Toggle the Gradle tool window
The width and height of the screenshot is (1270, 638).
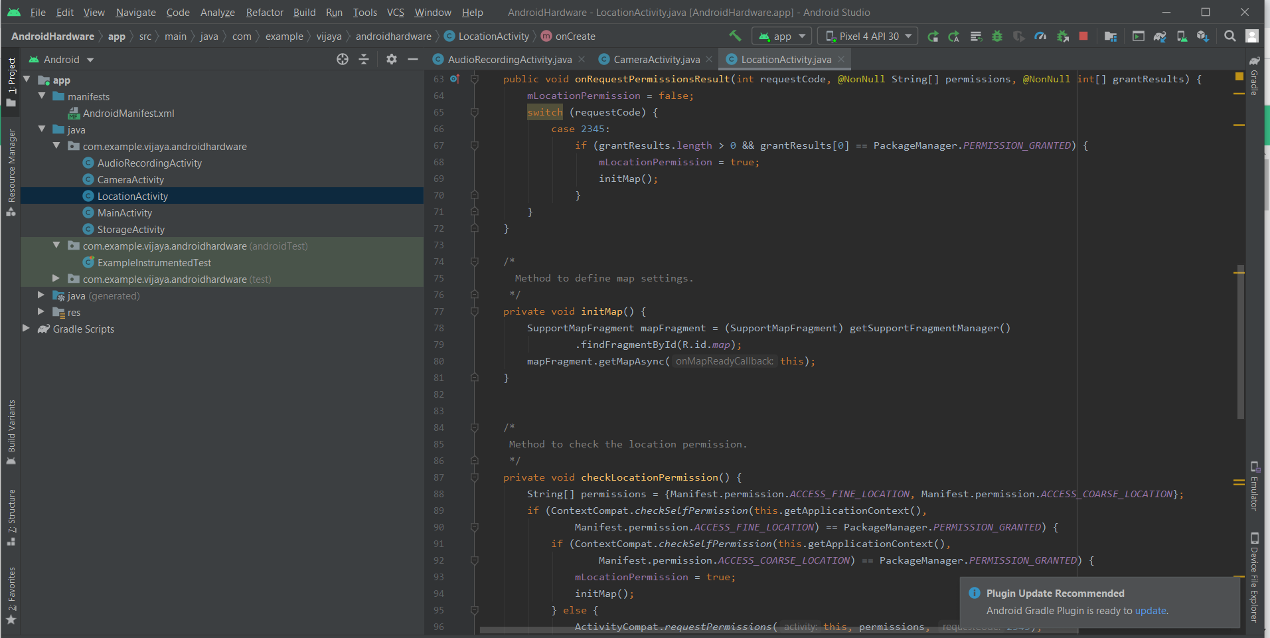coord(1254,76)
